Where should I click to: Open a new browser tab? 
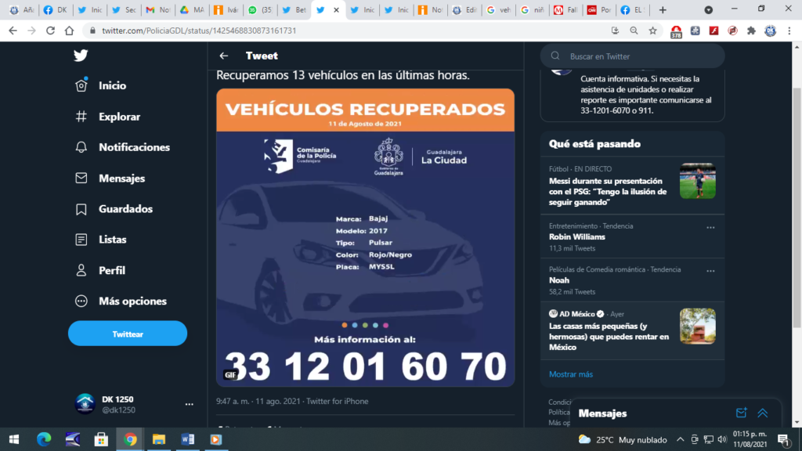coord(663,10)
